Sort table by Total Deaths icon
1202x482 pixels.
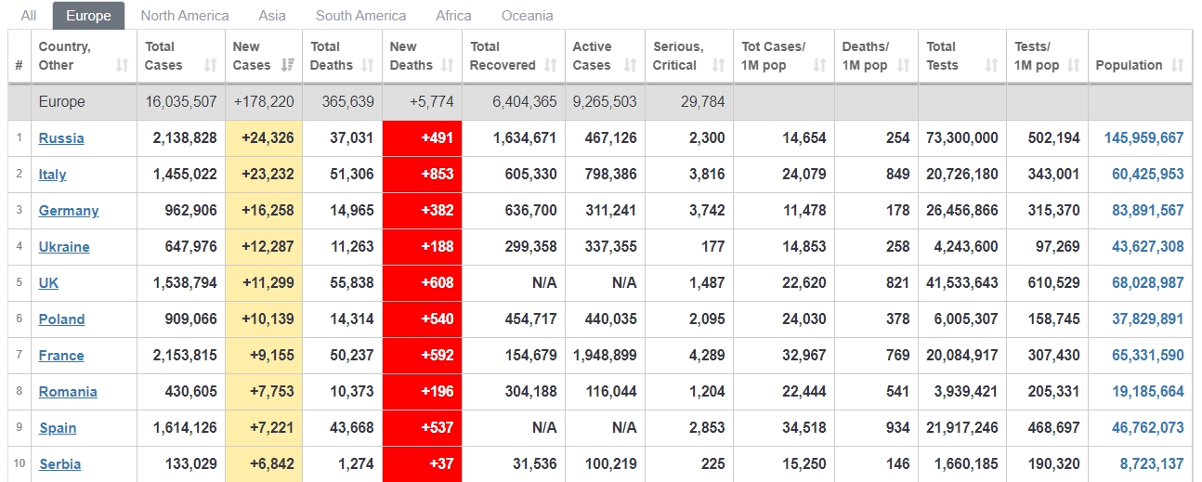[368, 65]
